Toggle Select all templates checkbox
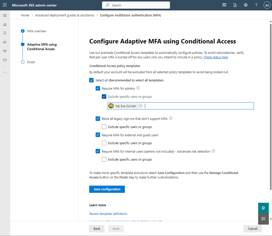Image resolution: width=272 pixels, height=236 pixels. [92, 80]
